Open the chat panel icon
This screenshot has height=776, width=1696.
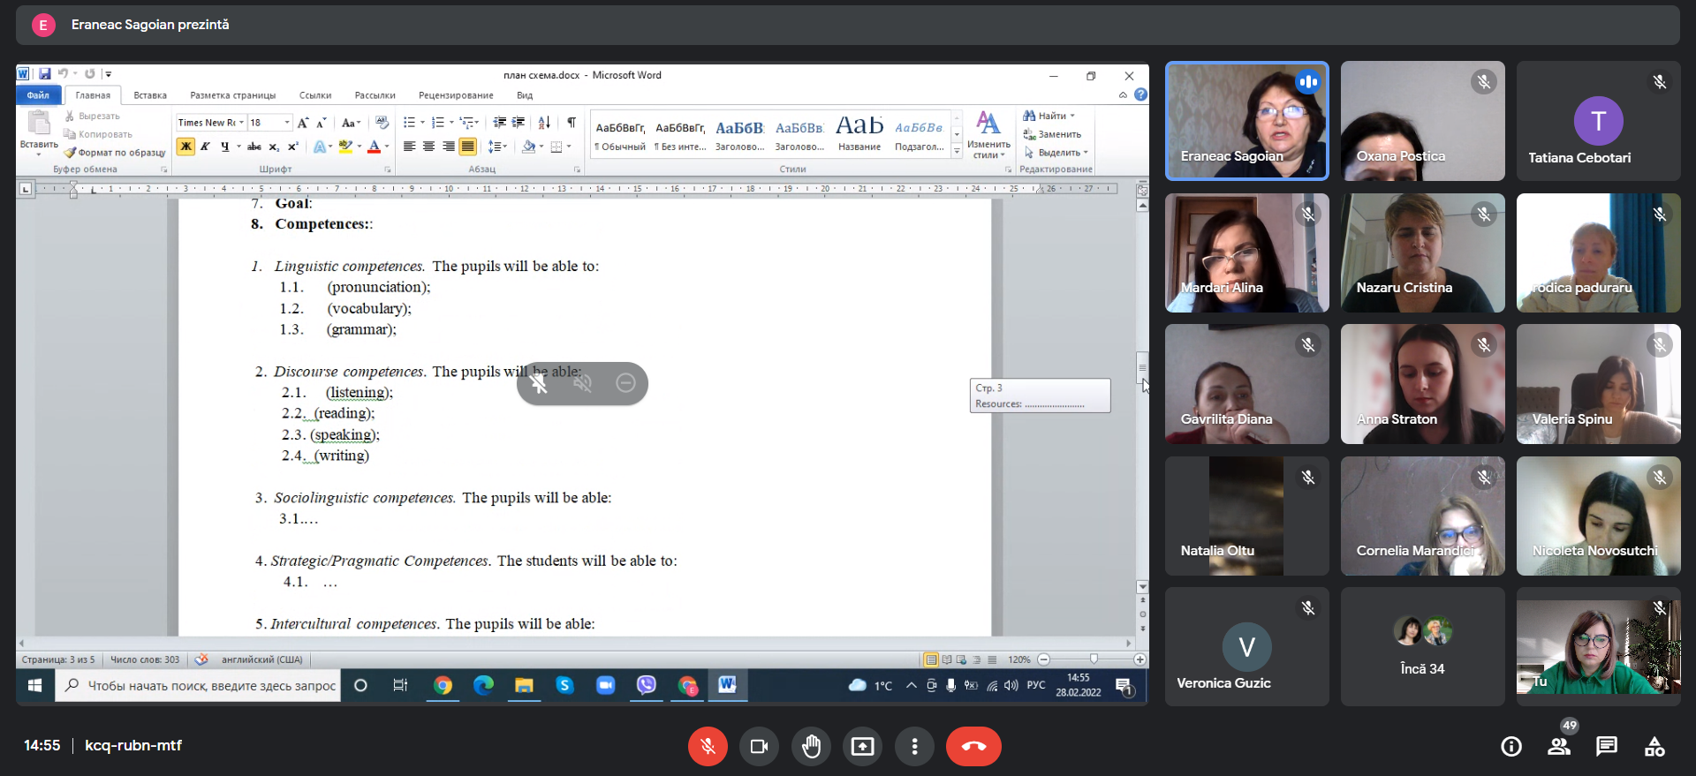click(x=1606, y=747)
